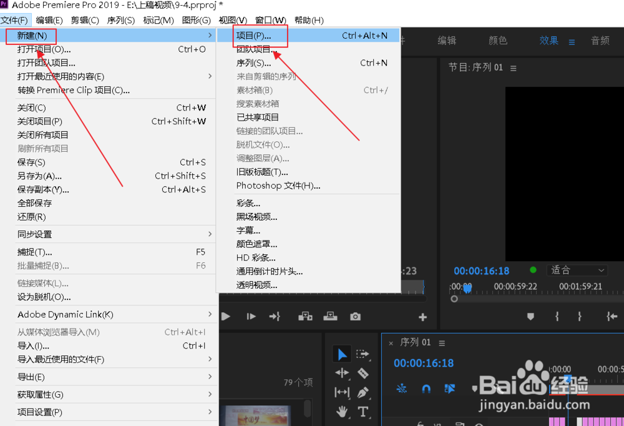The width and height of the screenshot is (624, 426).
Task: Open the Source monitor button editor plus
Action: click(422, 317)
